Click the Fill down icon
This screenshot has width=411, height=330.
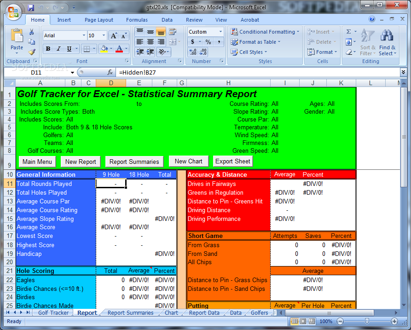(x=348, y=42)
